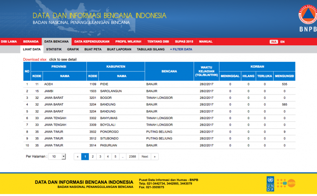Go to page 2 in pagination
This screenshot has height=196, width=317.
pos(93,156)
